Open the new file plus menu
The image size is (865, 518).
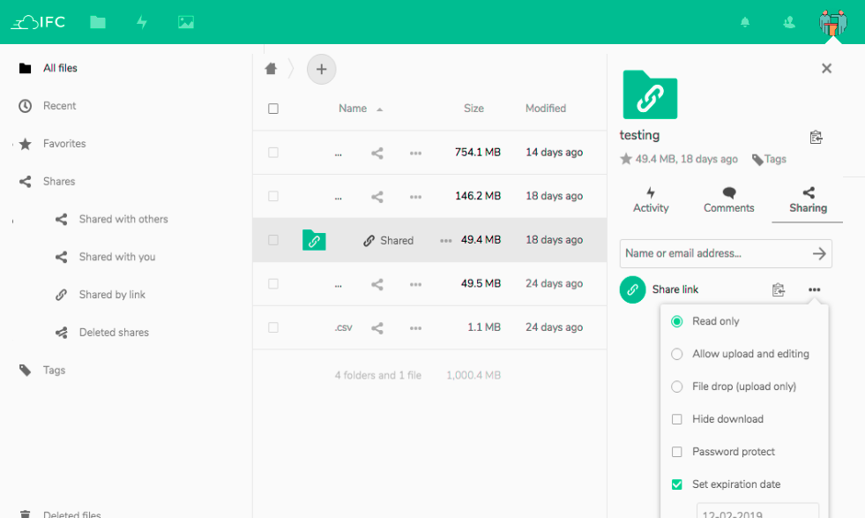point(321,69)
